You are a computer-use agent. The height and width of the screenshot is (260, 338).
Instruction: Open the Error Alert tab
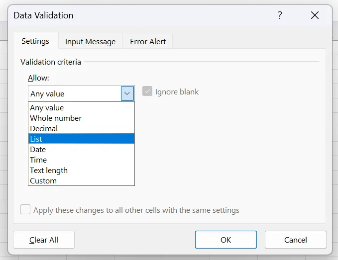pyautogui.click(x=148, y=41)
